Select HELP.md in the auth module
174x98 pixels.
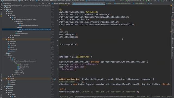13,45
